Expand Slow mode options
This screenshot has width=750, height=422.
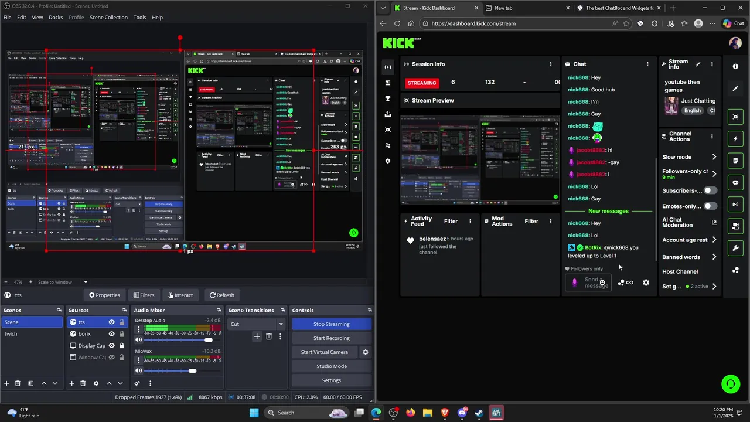click(714, 157)
